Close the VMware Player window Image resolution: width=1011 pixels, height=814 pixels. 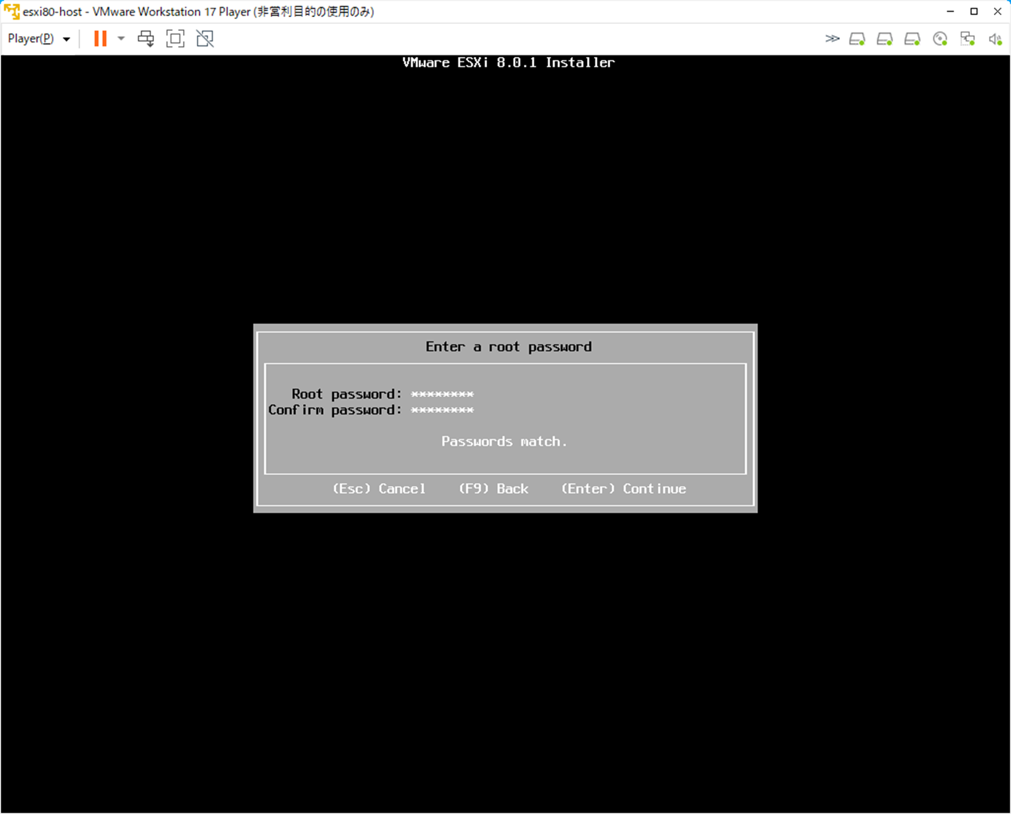998,11
